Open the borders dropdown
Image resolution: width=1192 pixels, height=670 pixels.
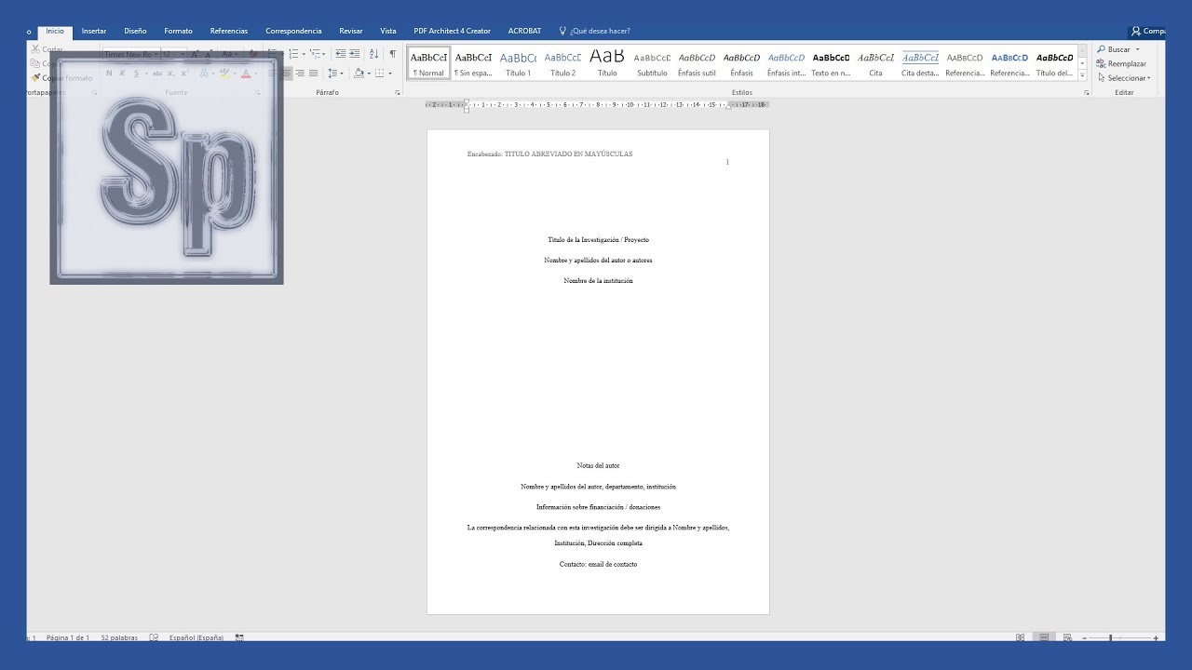[392, 73]
